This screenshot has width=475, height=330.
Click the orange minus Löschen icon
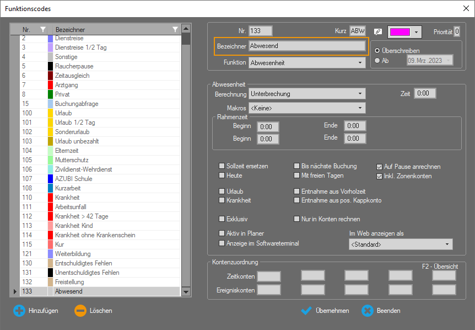pyautogui.click(x=80, y=311)
